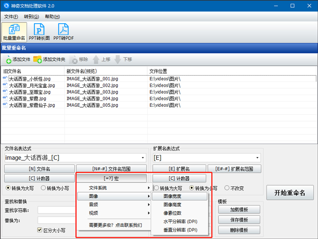Click the 移除 toolbar icon

74,60
